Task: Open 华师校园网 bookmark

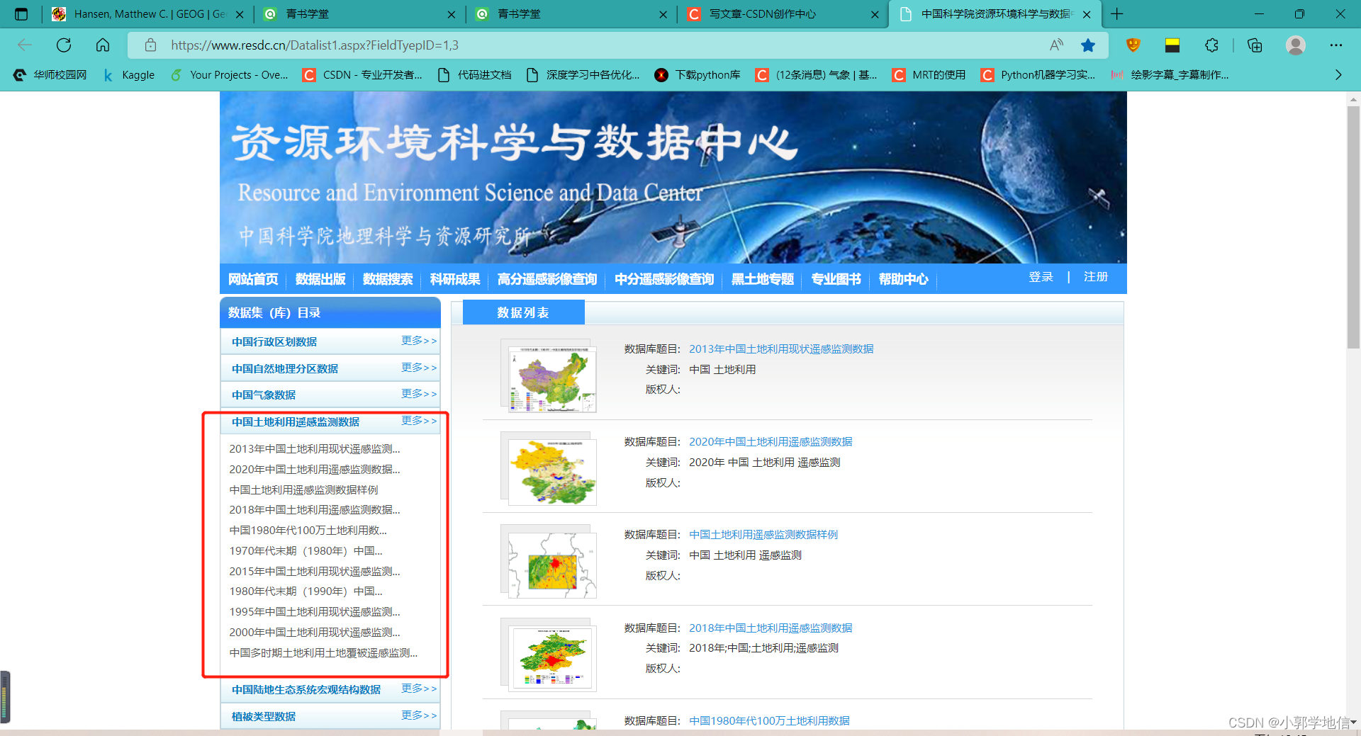Action: (x=50, y=74)
